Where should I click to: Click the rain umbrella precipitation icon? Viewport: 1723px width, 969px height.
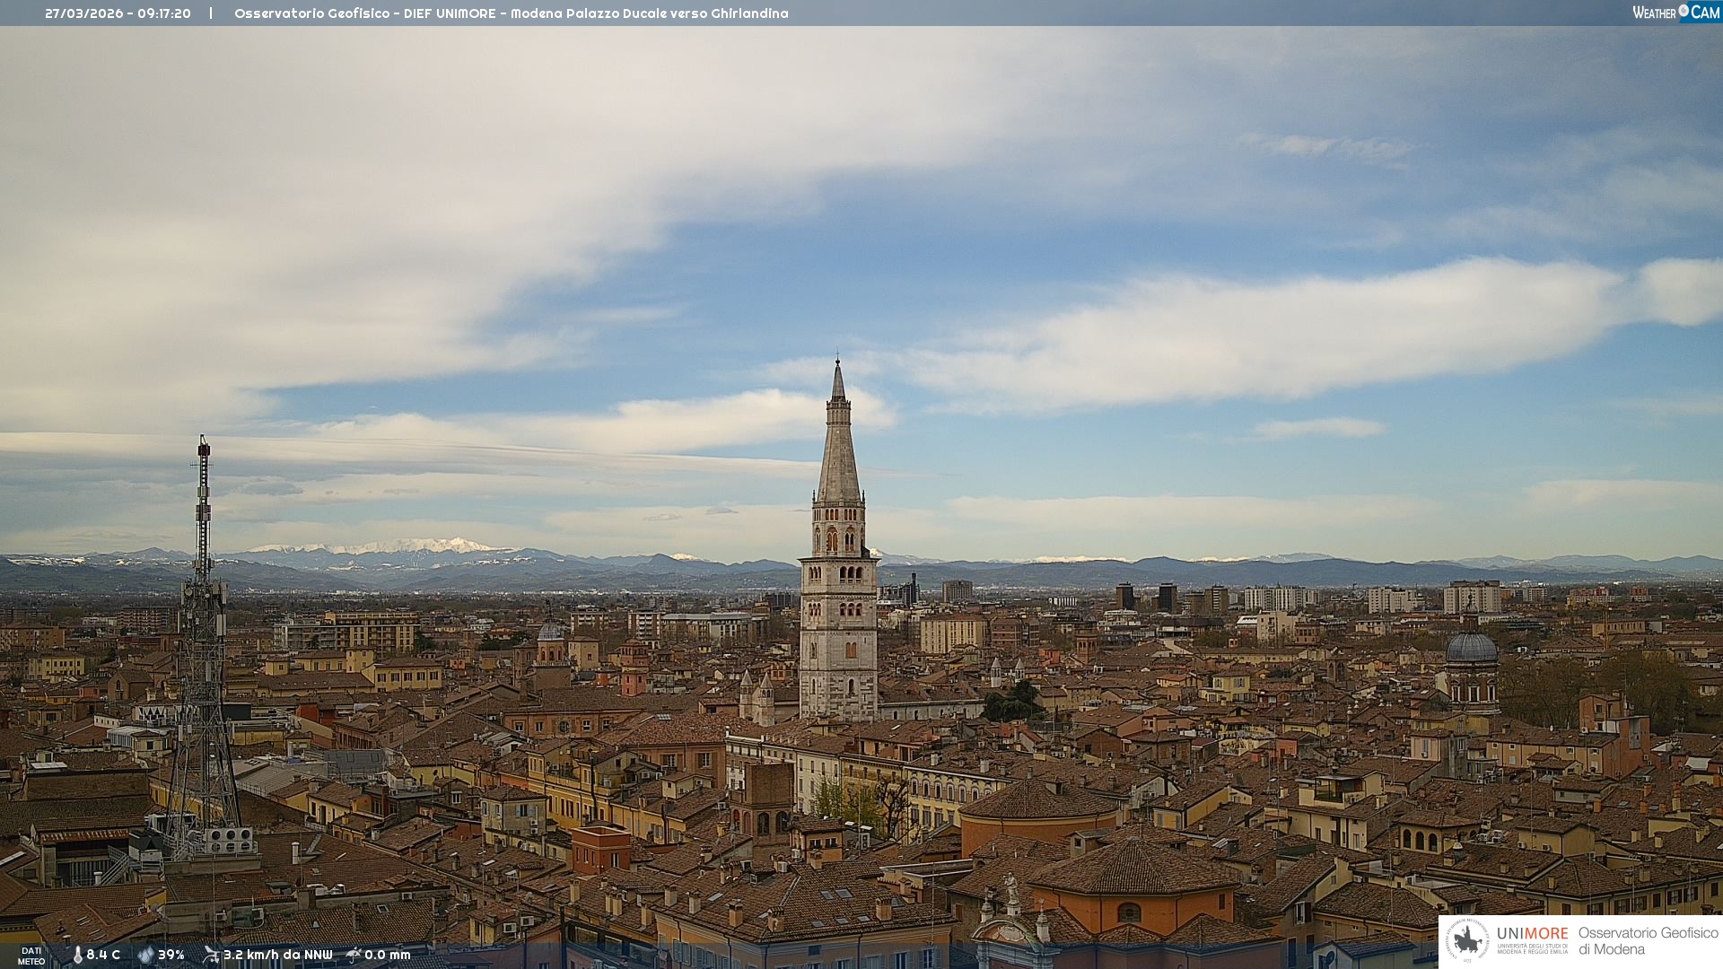[x=354, y=955]
